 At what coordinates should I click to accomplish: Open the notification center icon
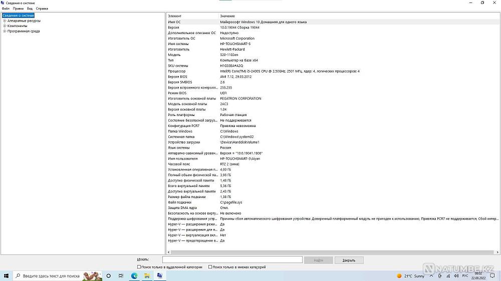[x=492, y=276]
